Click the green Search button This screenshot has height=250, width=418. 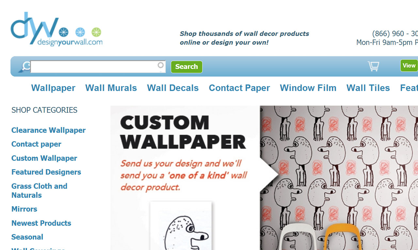pyautogui.click(x=186, y=67)
